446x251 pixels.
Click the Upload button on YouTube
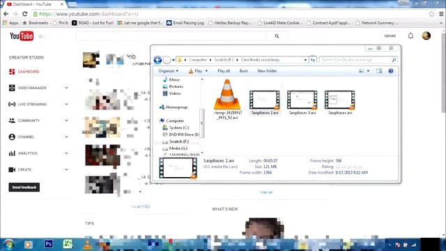point(390,36)
